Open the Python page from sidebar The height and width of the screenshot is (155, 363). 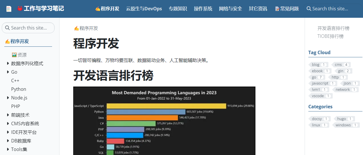tap(19, 89)
